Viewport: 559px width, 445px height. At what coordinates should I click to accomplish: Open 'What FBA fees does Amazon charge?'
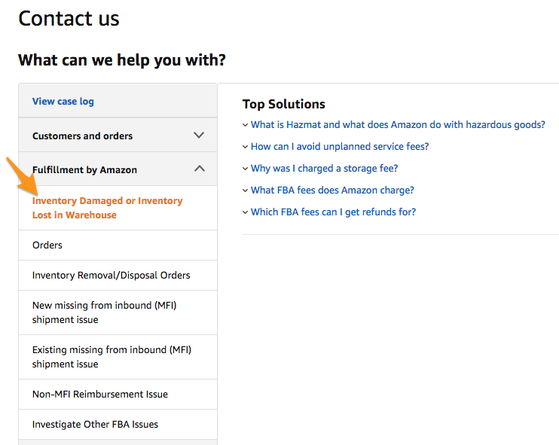tap(332, 190)
